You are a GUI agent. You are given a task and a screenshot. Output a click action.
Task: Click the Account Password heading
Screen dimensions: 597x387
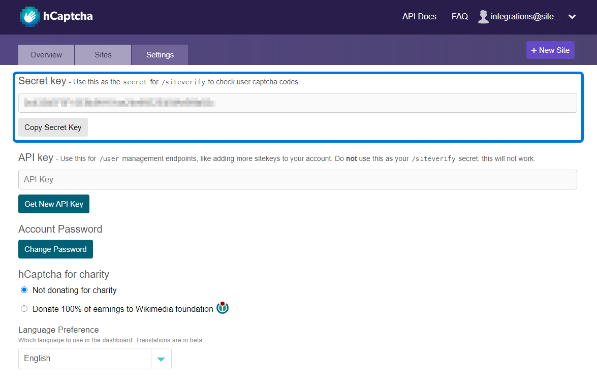click(x=60, y=229)
